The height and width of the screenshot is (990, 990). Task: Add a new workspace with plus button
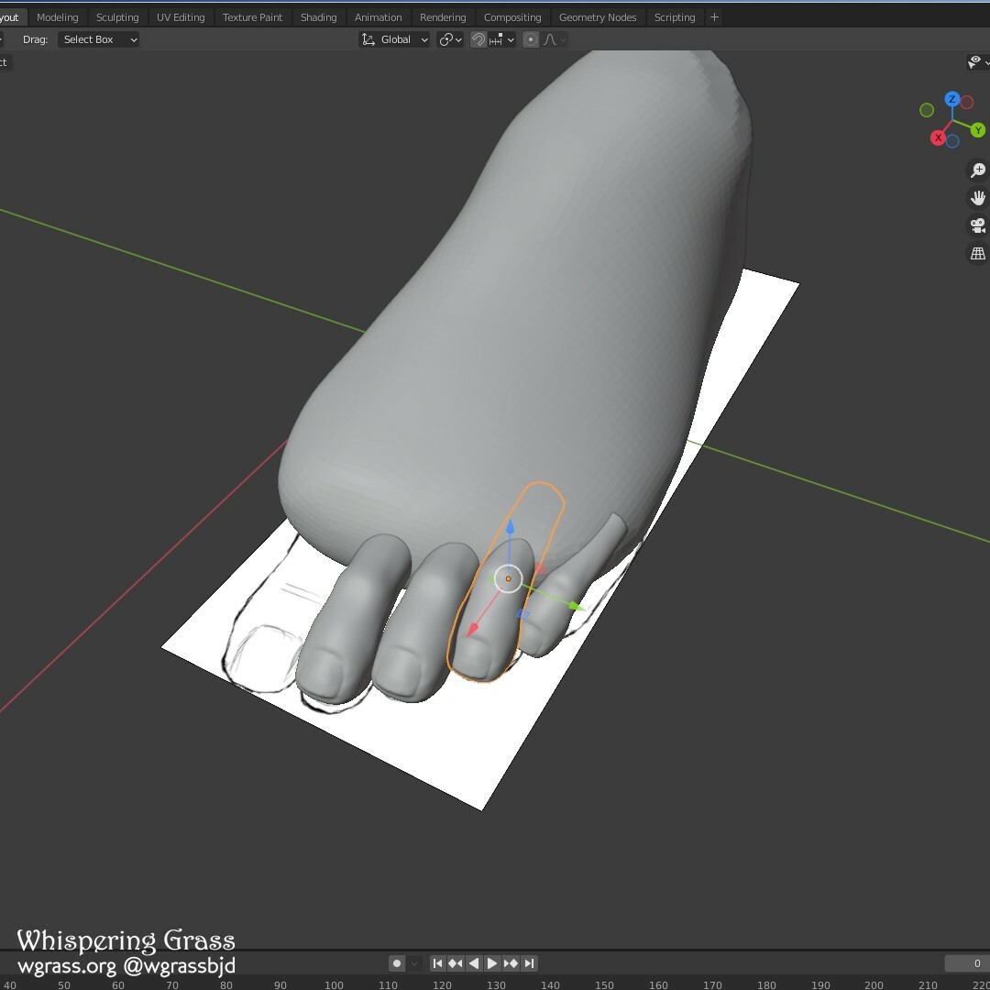click(715, 17)
